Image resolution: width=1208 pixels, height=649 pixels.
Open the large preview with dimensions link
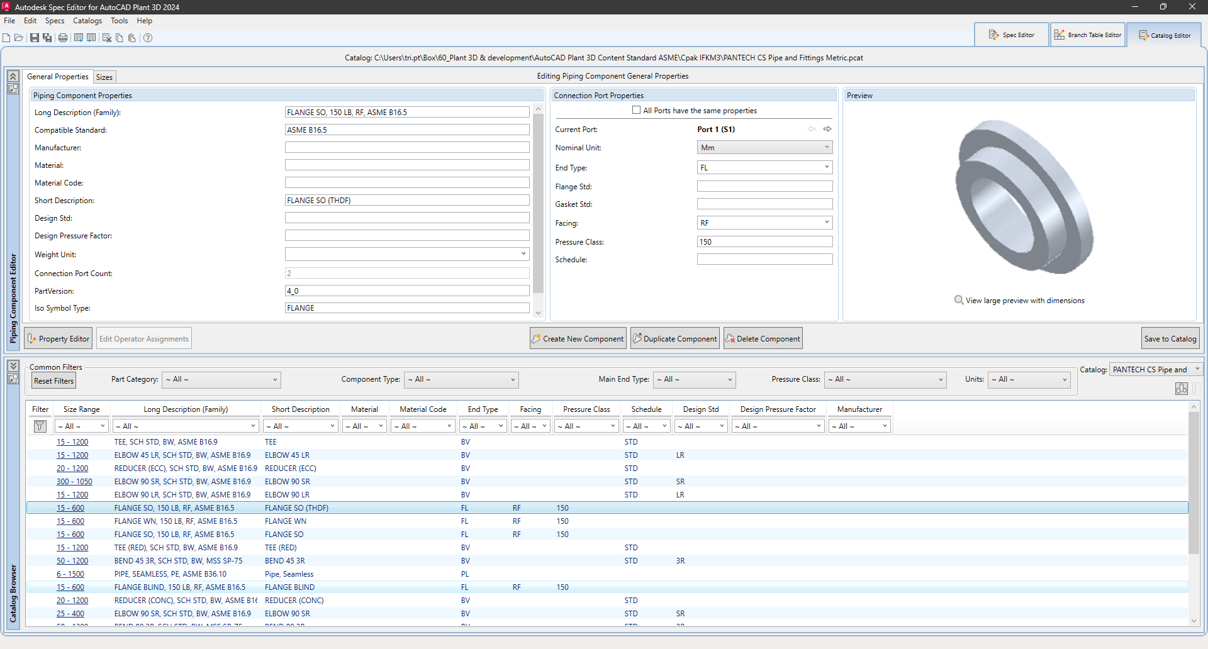click(x=1024, y=301)
